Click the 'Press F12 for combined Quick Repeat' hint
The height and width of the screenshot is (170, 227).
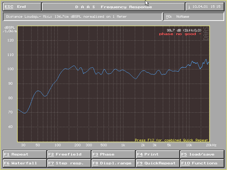click(172, 140)
